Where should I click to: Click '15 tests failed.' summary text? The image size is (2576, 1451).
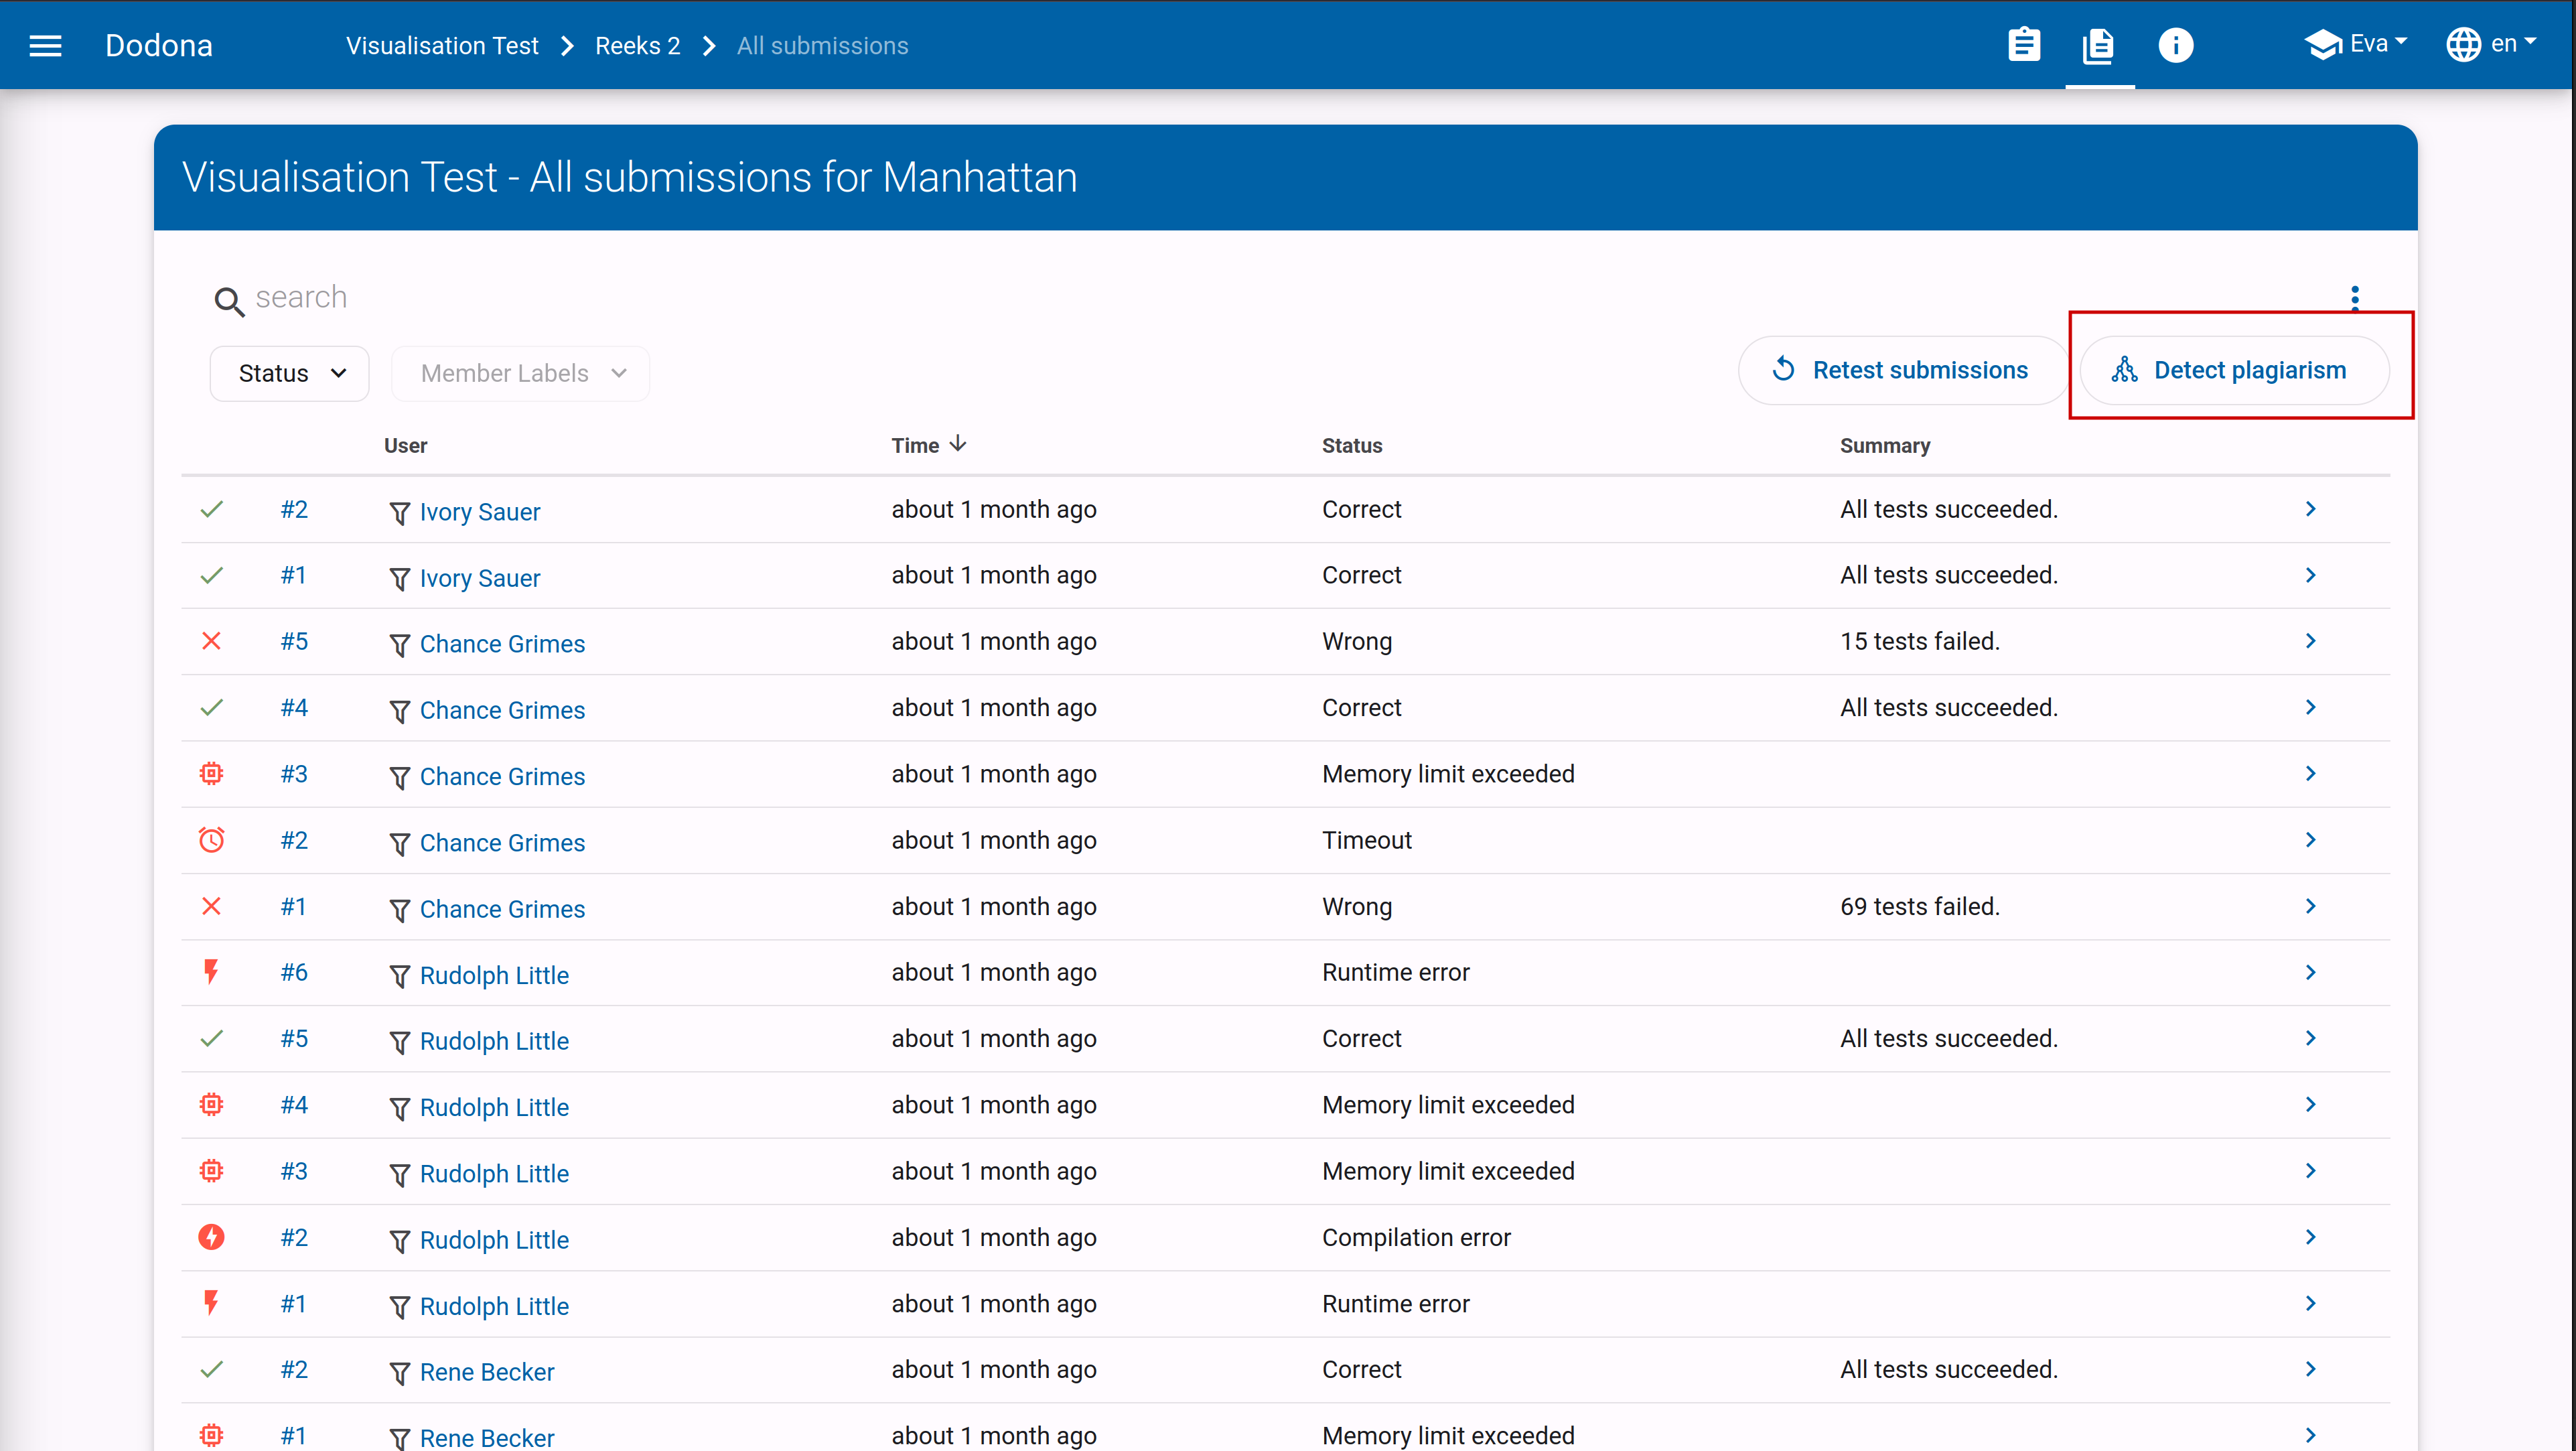click(1920, 641)
